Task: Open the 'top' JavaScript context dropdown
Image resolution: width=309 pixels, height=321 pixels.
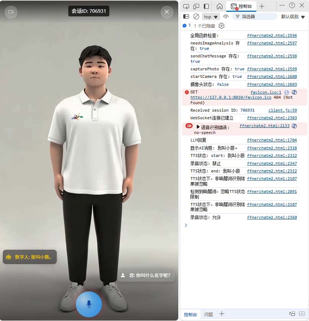Action: point(211,16)
